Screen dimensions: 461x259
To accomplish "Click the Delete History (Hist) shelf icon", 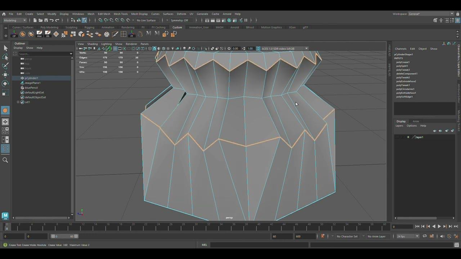I will [x=39, y=34].
